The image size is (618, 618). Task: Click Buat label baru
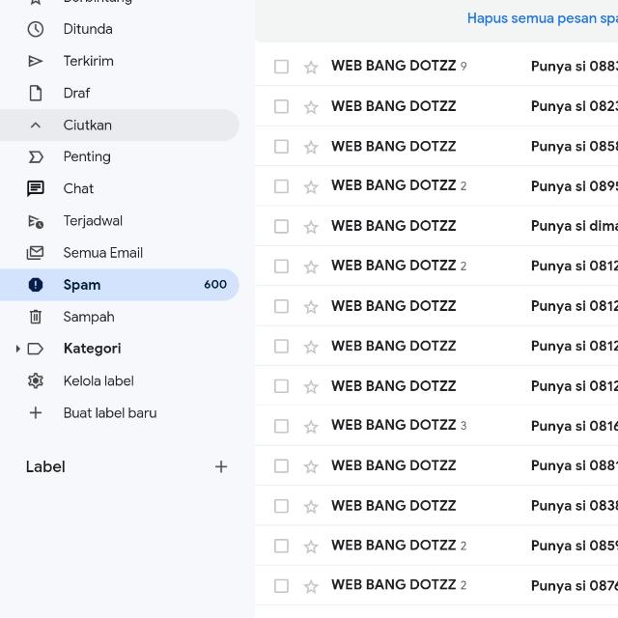coord(109,413)
